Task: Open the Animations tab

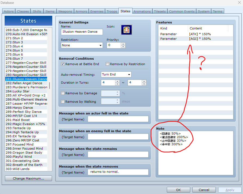Action: (142, 11)
